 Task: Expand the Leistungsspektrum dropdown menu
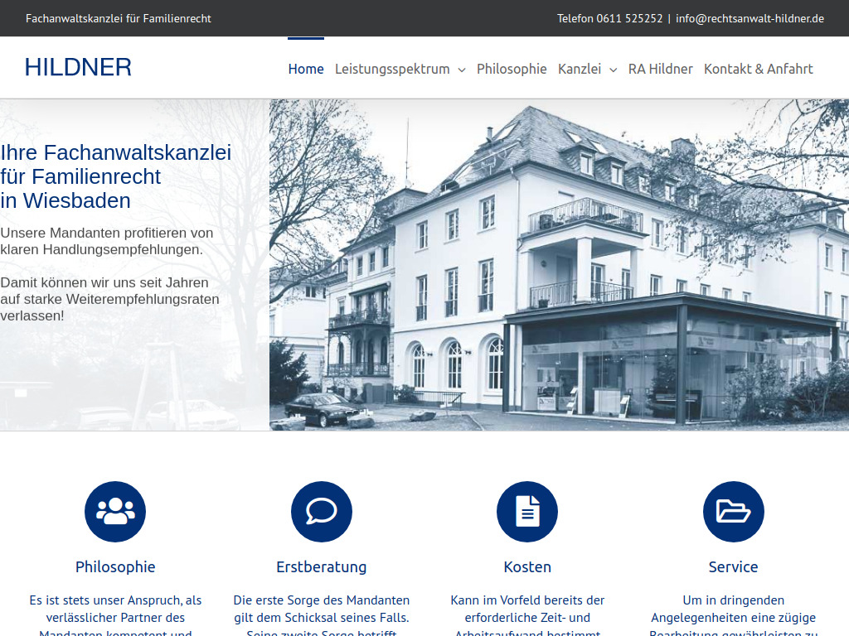point(394,69)
